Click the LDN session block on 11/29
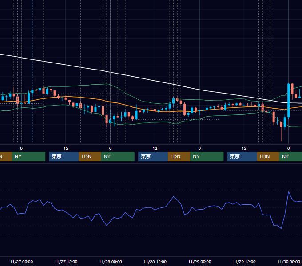 coord(268,156)
